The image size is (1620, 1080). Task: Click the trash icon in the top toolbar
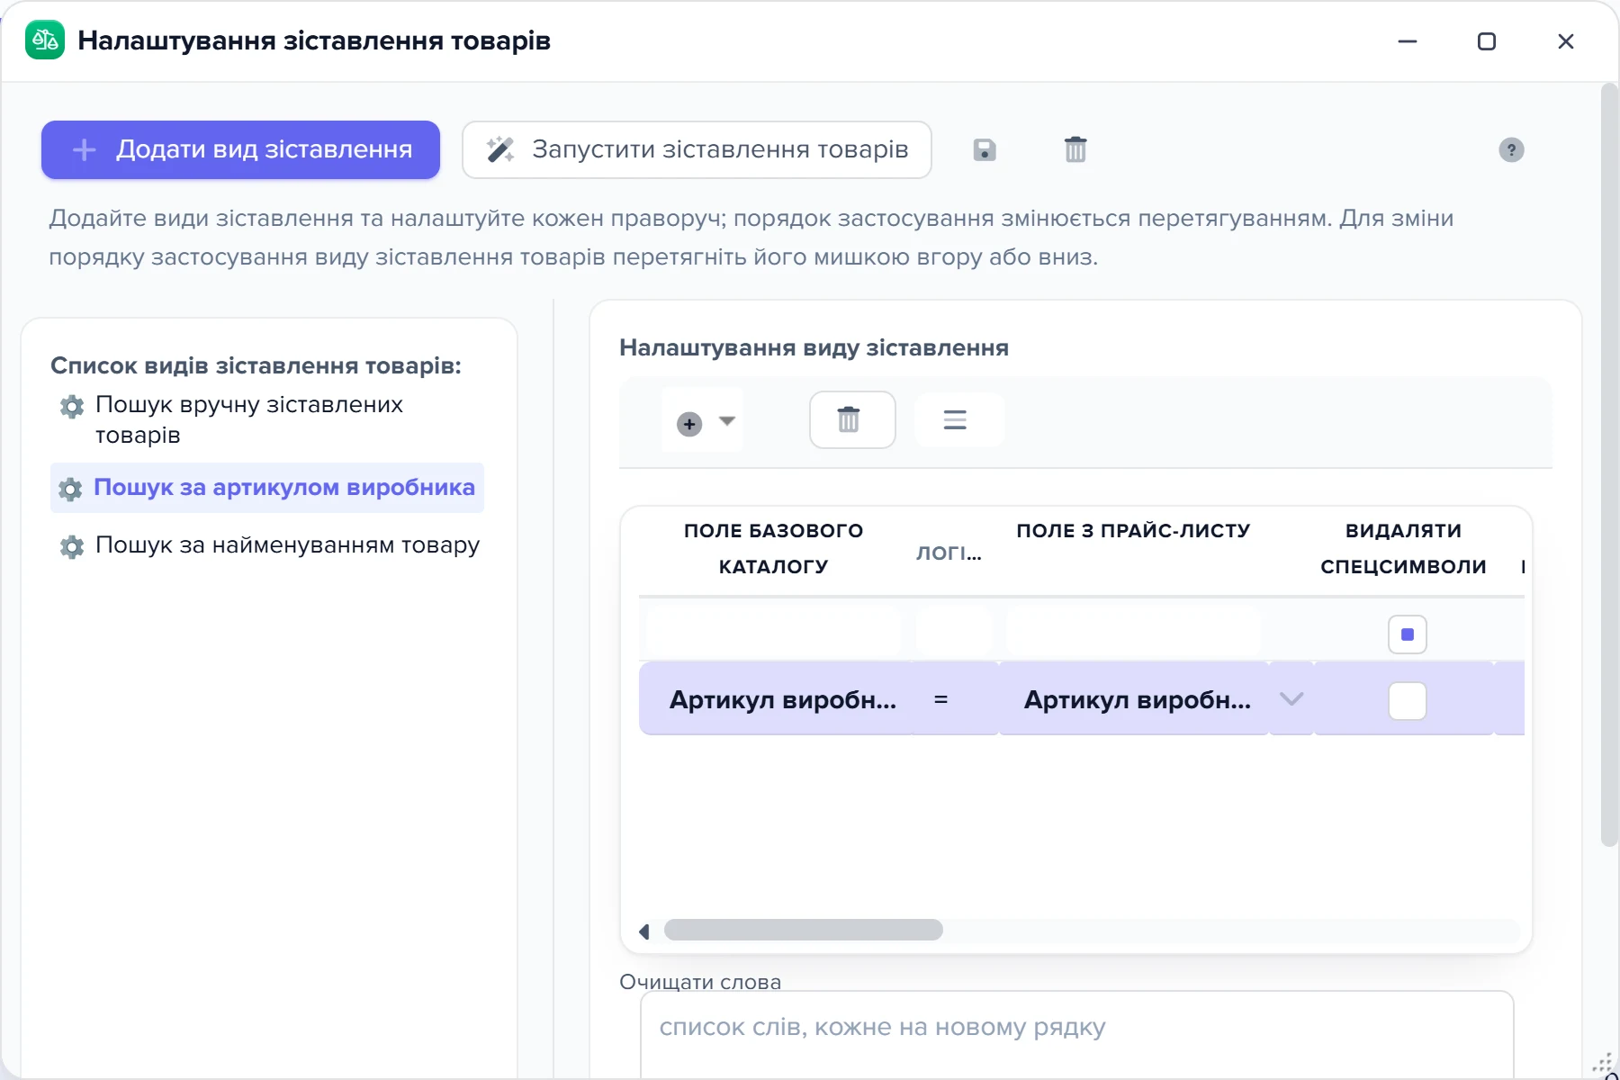(1075, 149)
